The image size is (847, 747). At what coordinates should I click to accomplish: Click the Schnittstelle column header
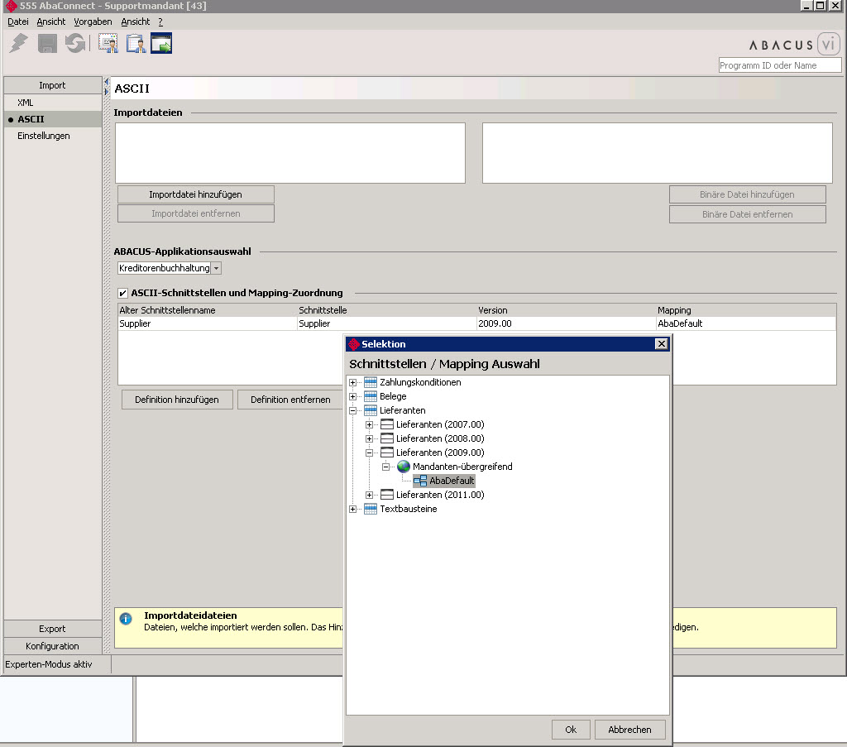point(387,310)
